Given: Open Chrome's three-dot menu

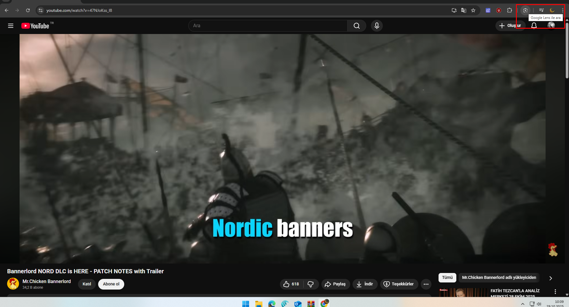Looking at the screenshot, I should coord(562,10).
